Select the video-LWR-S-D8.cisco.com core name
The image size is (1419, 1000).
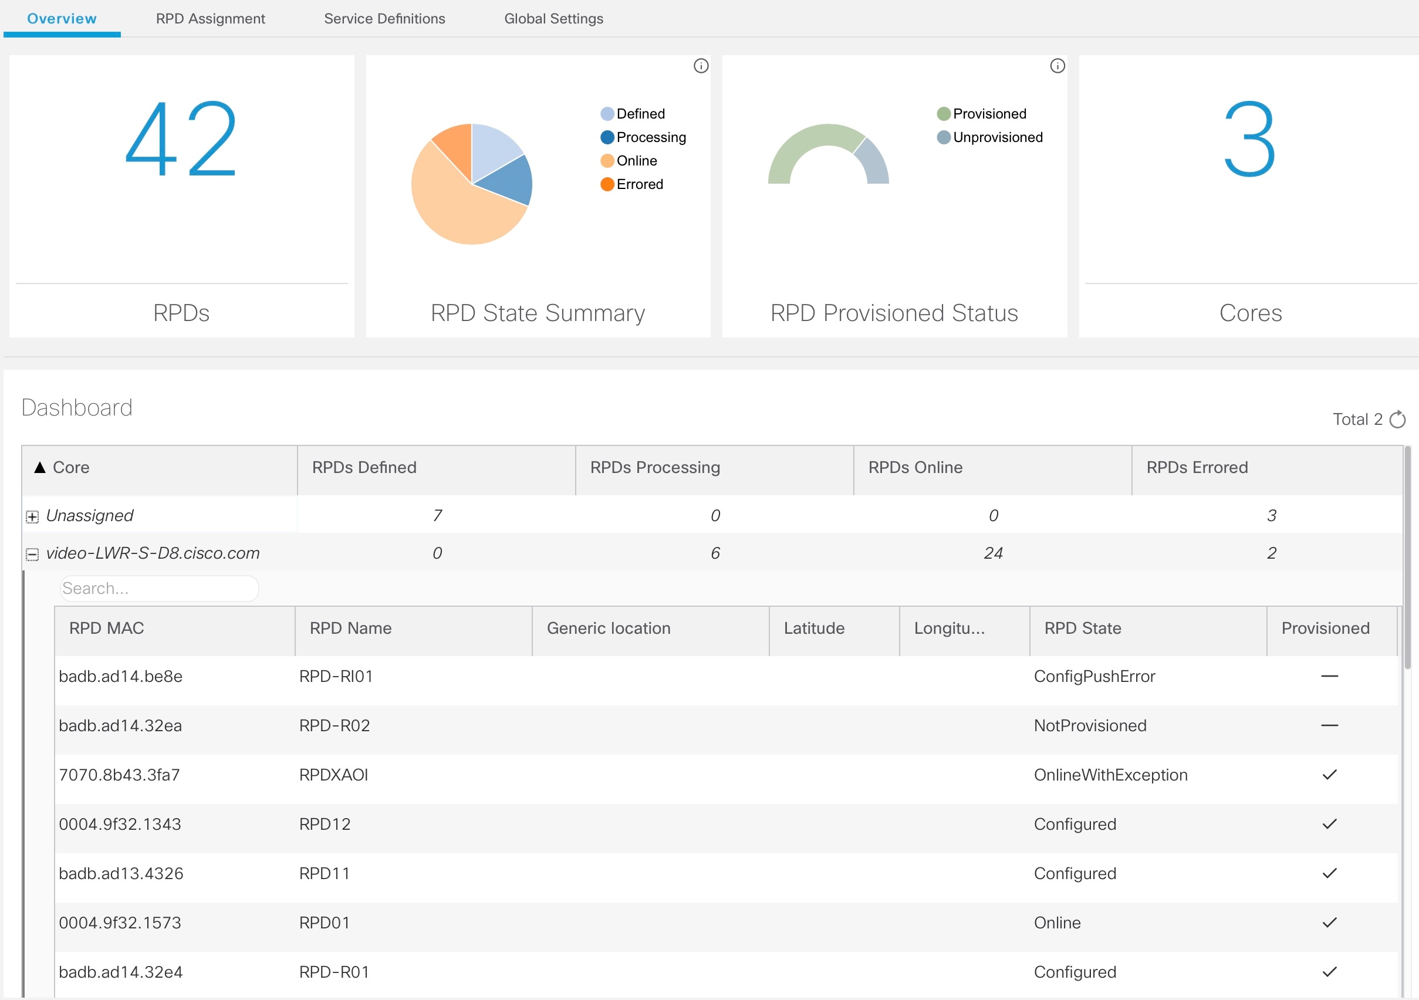(152, 553)
